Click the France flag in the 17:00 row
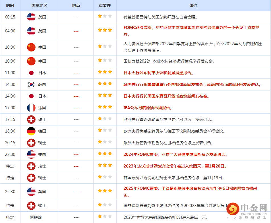Screen dimensions: 271x223 (31, 108)
